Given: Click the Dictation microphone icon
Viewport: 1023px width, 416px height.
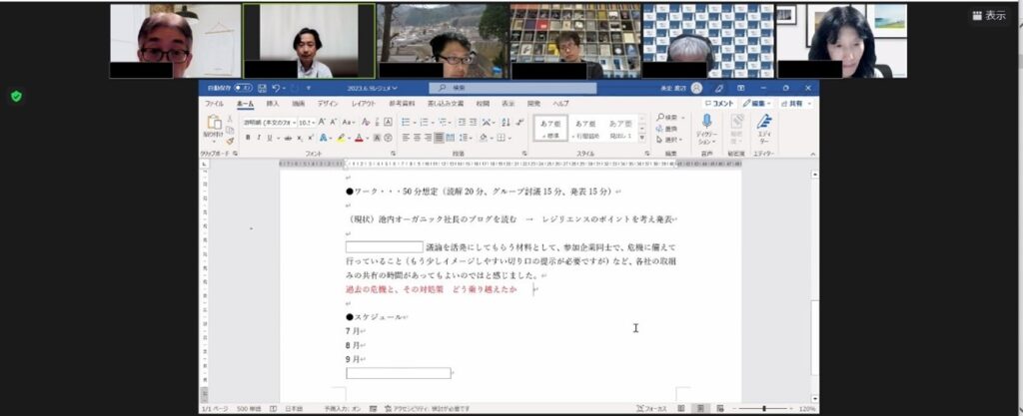Looking at the screenshot, I should coord(706,121).
